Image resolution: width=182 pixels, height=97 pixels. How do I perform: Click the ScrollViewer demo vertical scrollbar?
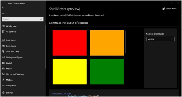tap(125, 42)
